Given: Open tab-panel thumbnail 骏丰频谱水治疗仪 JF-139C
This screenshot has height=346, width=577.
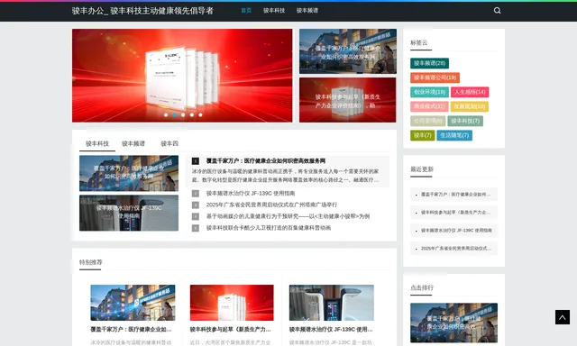Looking at the screenshot, I should click(129, 213).
